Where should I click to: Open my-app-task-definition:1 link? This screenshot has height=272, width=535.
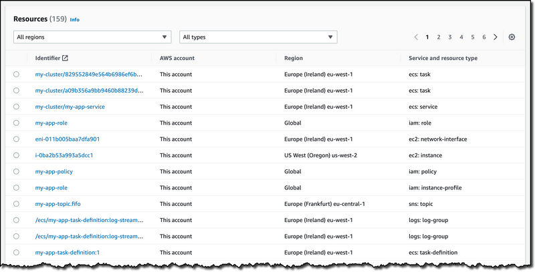point(67,253)
